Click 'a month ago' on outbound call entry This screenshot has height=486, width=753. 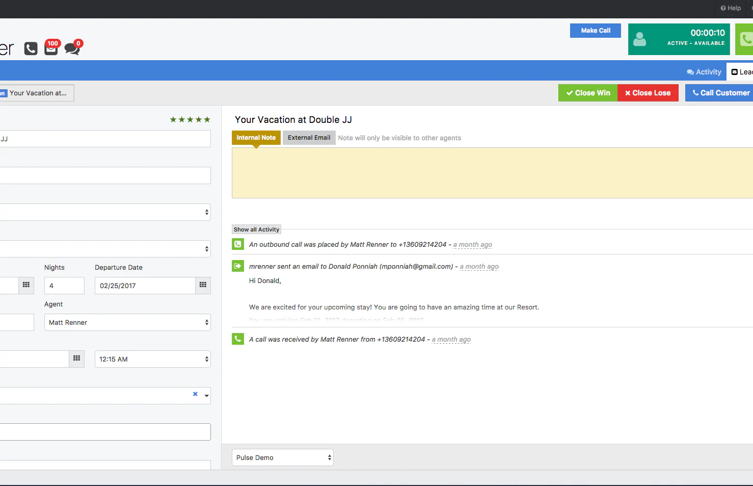tap(473, 245)
